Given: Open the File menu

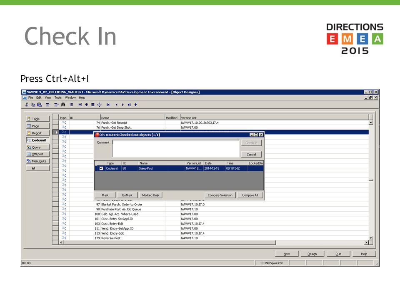Looking at the screenshot, I should (30, 97).
